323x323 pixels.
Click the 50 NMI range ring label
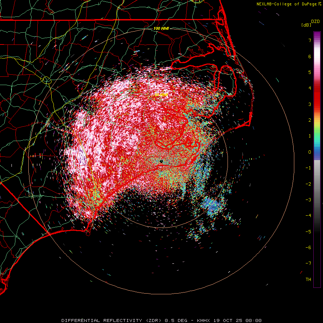click(x=161, y=95)
